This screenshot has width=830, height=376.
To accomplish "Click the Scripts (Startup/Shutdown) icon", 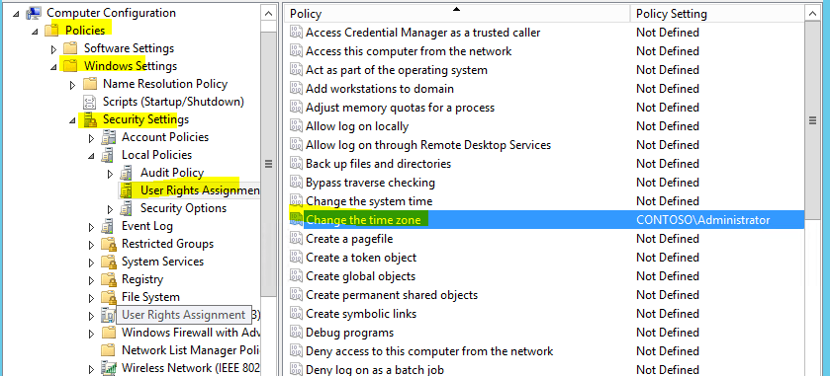I will (x=90, y=102).
